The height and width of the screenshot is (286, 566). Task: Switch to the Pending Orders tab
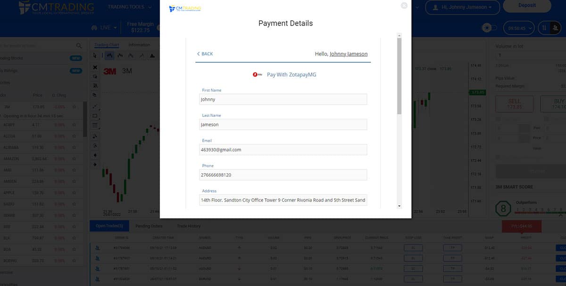[149, 226]
